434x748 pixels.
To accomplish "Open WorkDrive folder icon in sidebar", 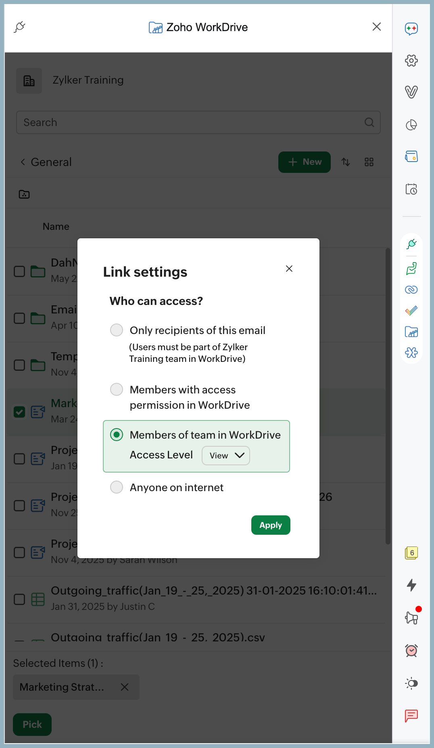I will pyautogui.click(x=411, y=332).
